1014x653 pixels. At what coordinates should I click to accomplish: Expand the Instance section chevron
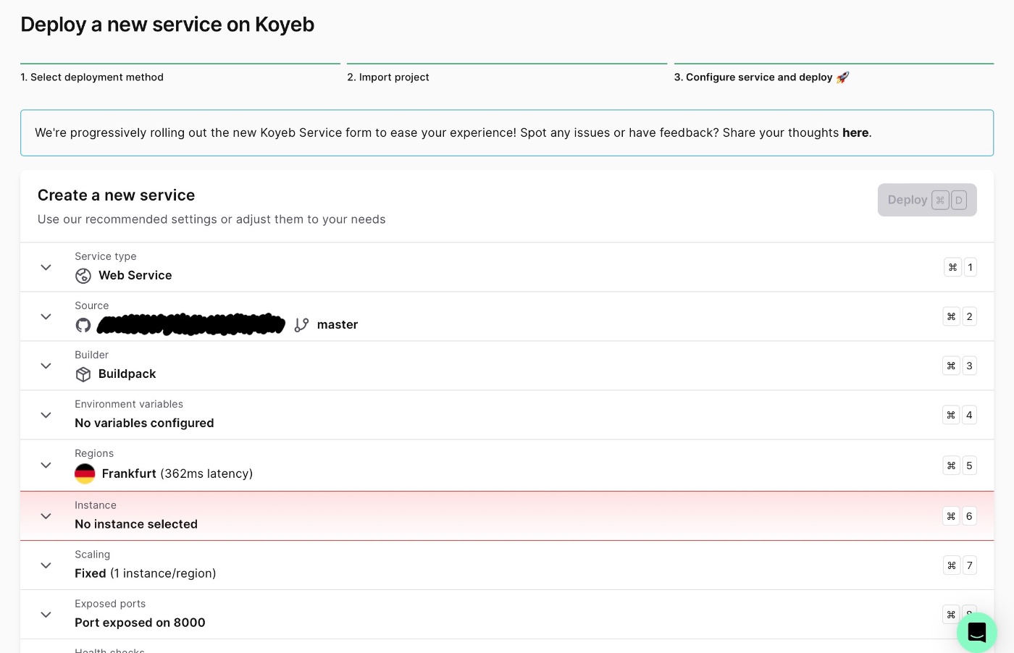tap(46, 516)
